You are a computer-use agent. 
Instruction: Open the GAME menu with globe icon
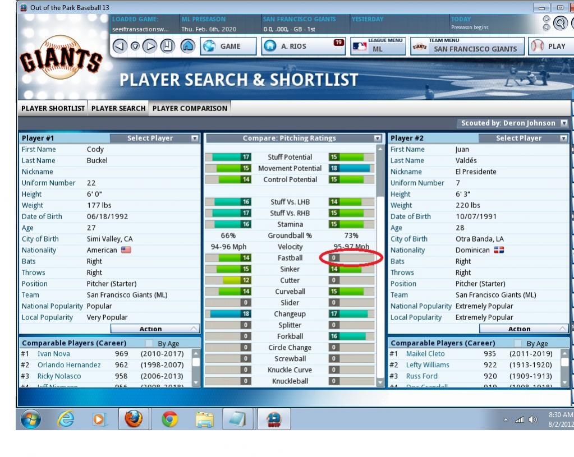(x=228, y=47)
